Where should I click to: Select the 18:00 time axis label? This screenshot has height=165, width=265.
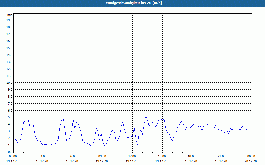point(192,156)
